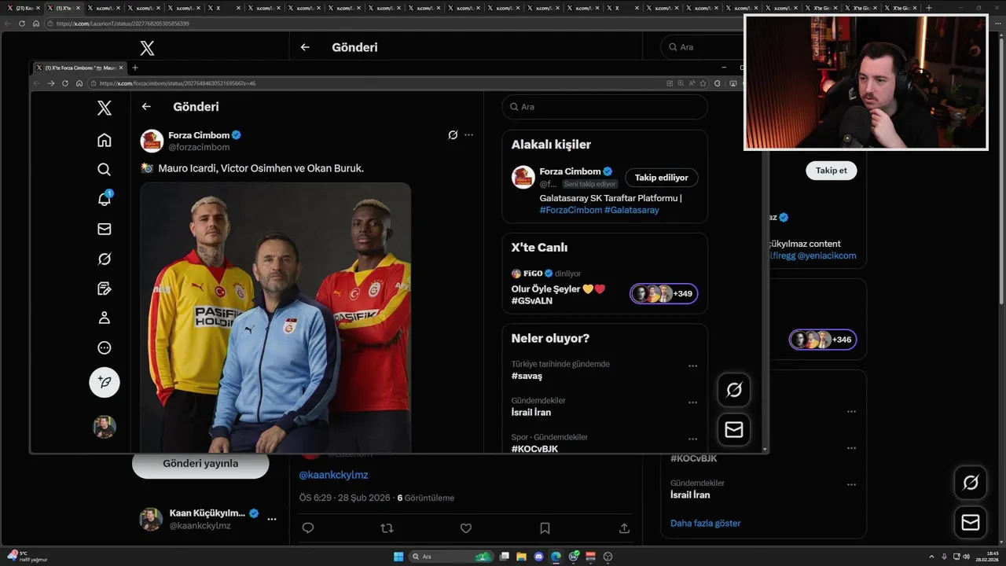The width and height of the screenshot is (1006, 566).
Task: Open the Icardi, Osimhen, Buruk photo
Action: point(276,317)
